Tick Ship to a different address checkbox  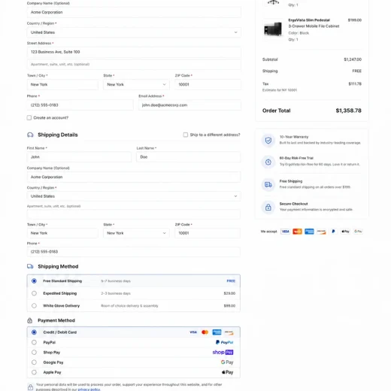click(186, 135)
